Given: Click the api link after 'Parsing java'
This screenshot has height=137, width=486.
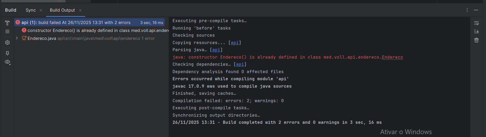Looking at the screenshot, I should coord(216,50).
